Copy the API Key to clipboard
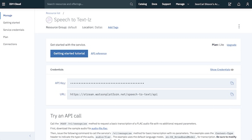 (x=232, y=83)
